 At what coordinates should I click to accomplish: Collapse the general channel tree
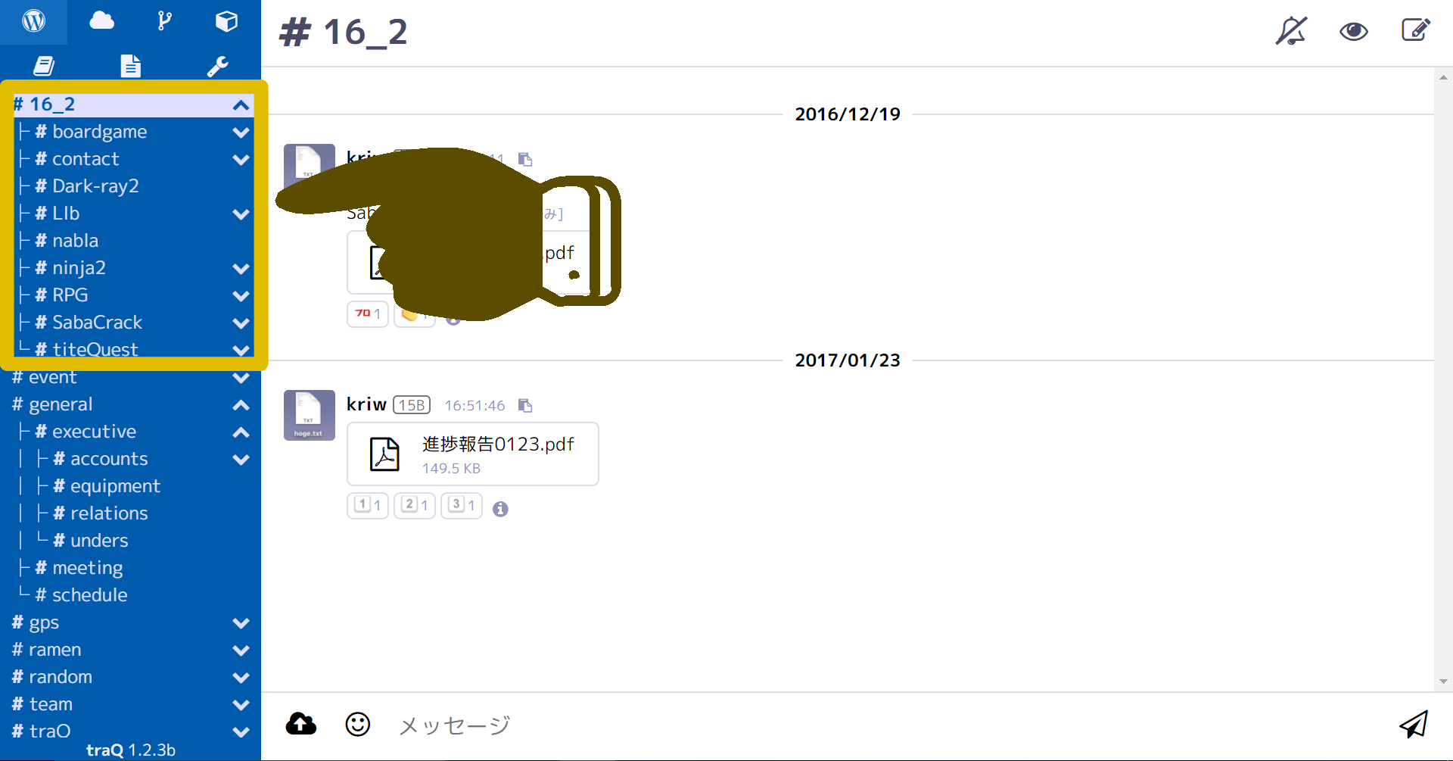click(x=241, y=405)
